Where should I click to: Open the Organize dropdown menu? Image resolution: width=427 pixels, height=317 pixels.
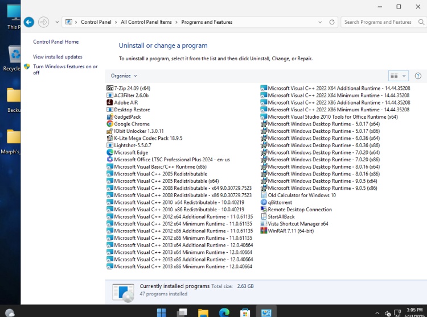coord(124,76)
